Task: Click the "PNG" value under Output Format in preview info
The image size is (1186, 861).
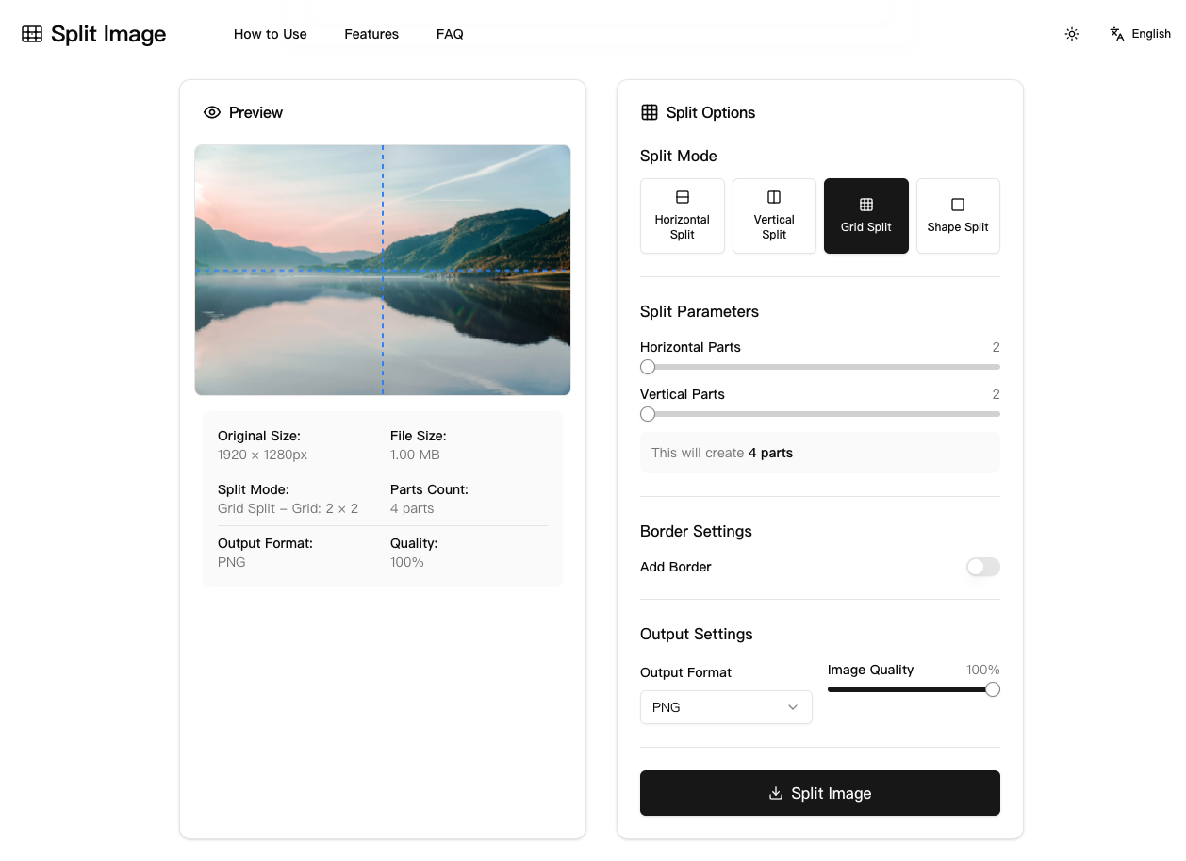Action: (232, 562)
